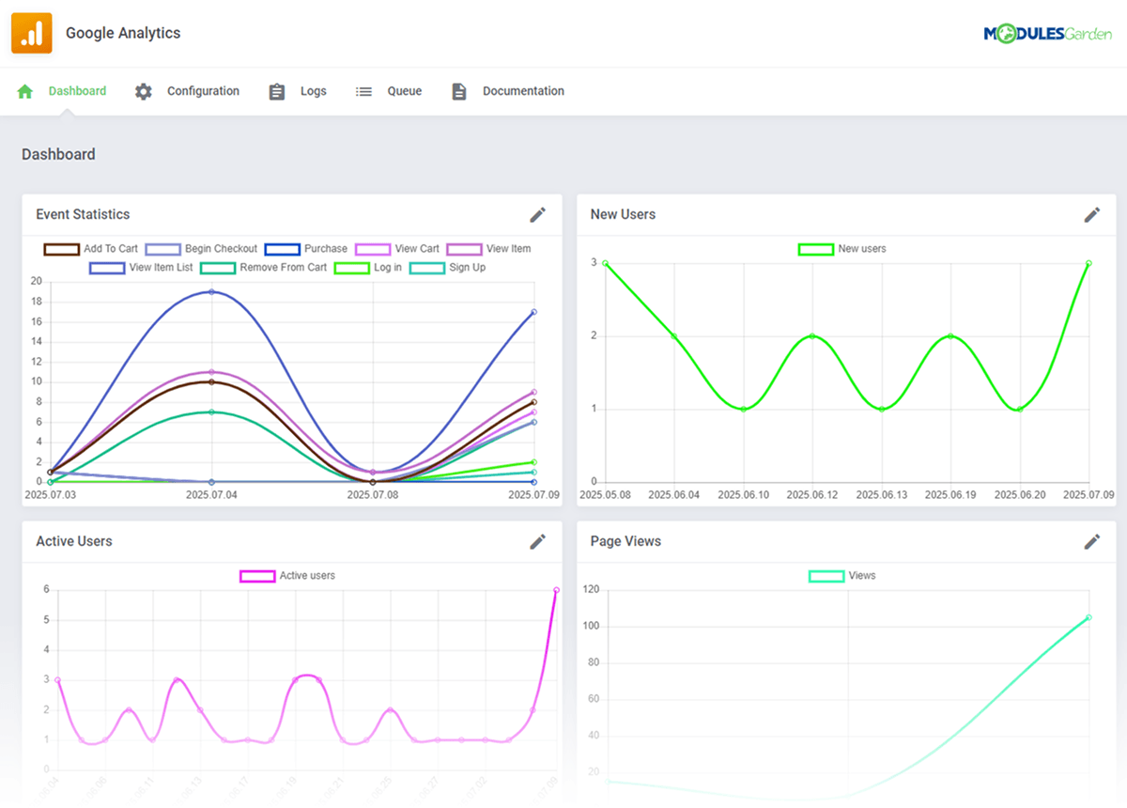Click the Page Views panel title

point(625,541)
